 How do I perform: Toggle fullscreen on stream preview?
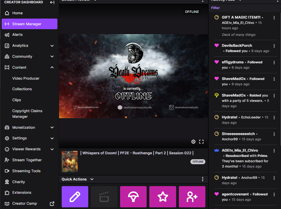click(x=201, y=142)
